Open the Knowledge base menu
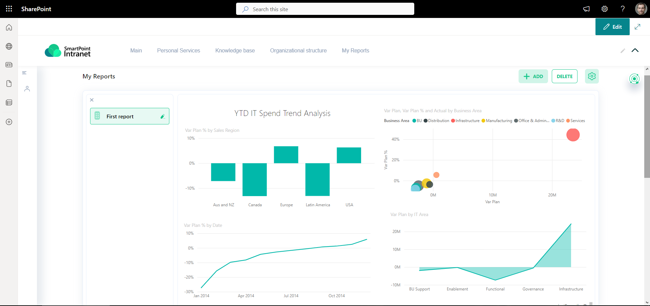The image size is (650, 306). [x=235, y=50]
